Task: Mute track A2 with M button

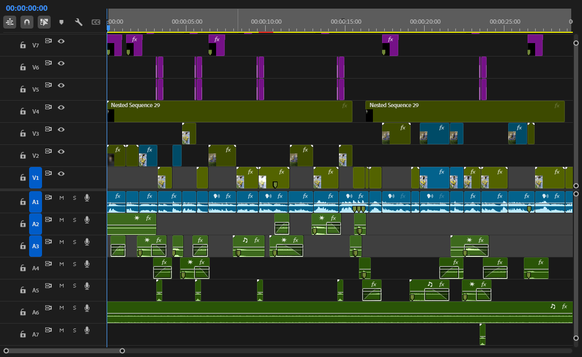Action: click(61, 220)
